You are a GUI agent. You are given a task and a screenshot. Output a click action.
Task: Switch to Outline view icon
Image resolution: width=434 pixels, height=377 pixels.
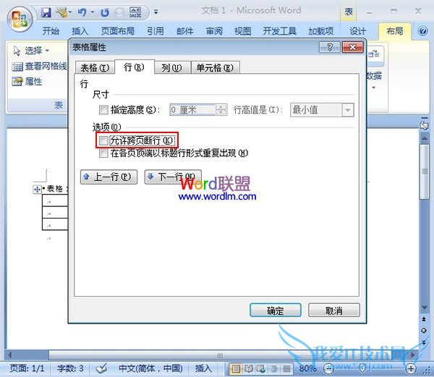(273, 368)
